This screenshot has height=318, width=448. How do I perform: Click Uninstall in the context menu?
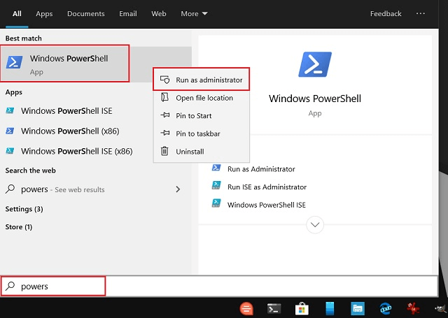(x=190, y=151)
